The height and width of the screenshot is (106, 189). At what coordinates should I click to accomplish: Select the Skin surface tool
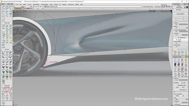[3, 57]
